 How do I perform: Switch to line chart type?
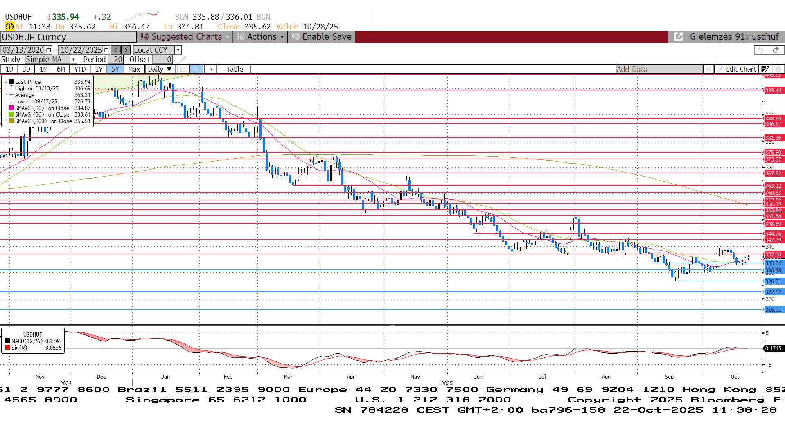click(184, 69)
